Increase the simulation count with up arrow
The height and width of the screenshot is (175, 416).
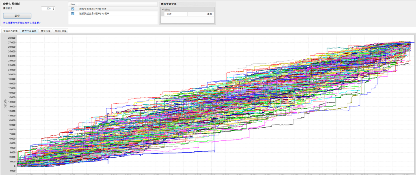tap(54, 7)
